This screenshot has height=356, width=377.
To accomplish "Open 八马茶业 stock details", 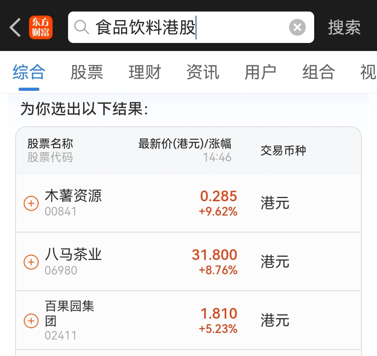I will coord(73,255).
